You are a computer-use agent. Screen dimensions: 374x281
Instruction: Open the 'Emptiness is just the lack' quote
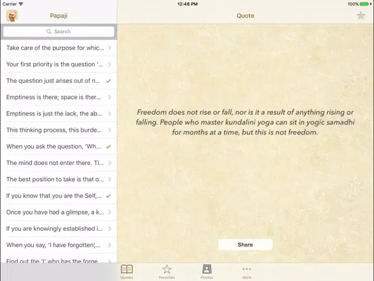click(59, 113)
